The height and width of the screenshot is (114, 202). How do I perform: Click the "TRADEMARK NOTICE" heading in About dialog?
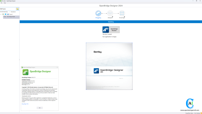point(26,96)
